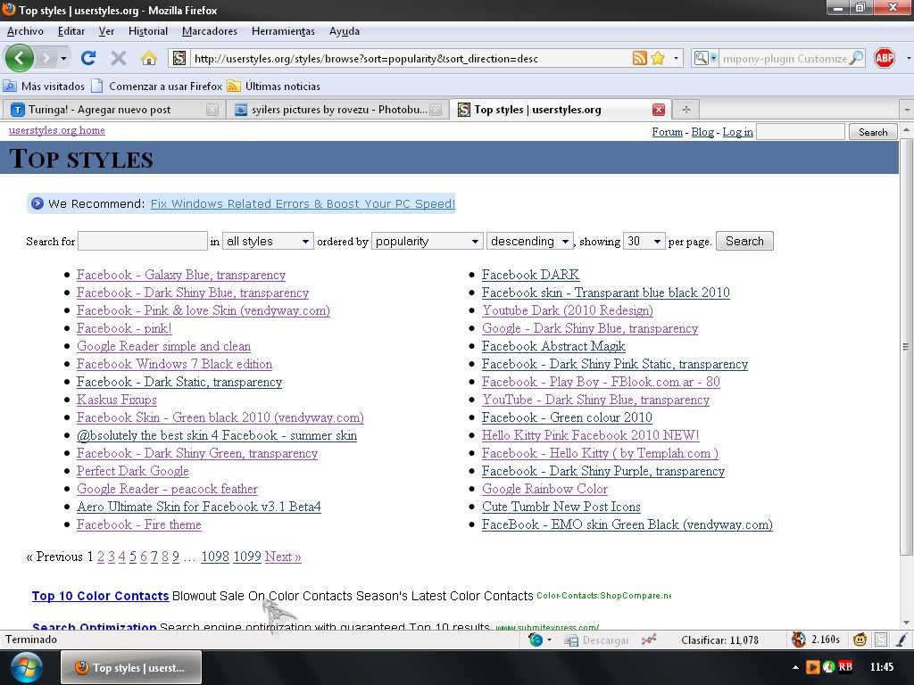The width and height of the screenshot is (914, 685).
Task: Close the Top styles userstyles.org tab
Action: tap(659, 110)
